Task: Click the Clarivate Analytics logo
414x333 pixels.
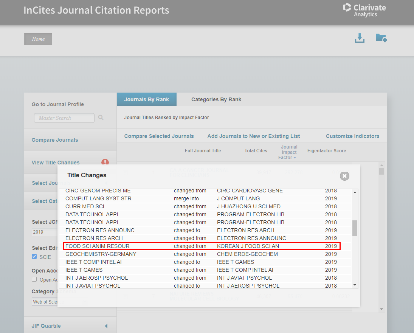Action: 364,10
